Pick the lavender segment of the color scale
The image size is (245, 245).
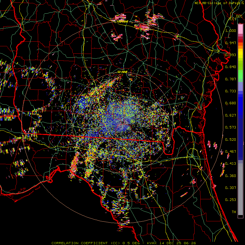click(240, 86)
